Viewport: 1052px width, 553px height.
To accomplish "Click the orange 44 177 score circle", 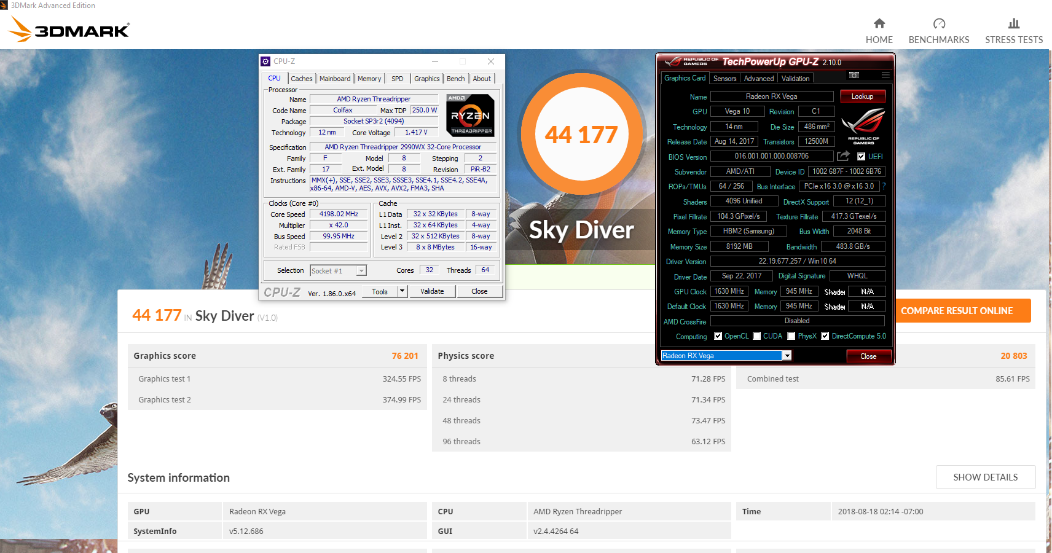I will [x=581, y=135].
